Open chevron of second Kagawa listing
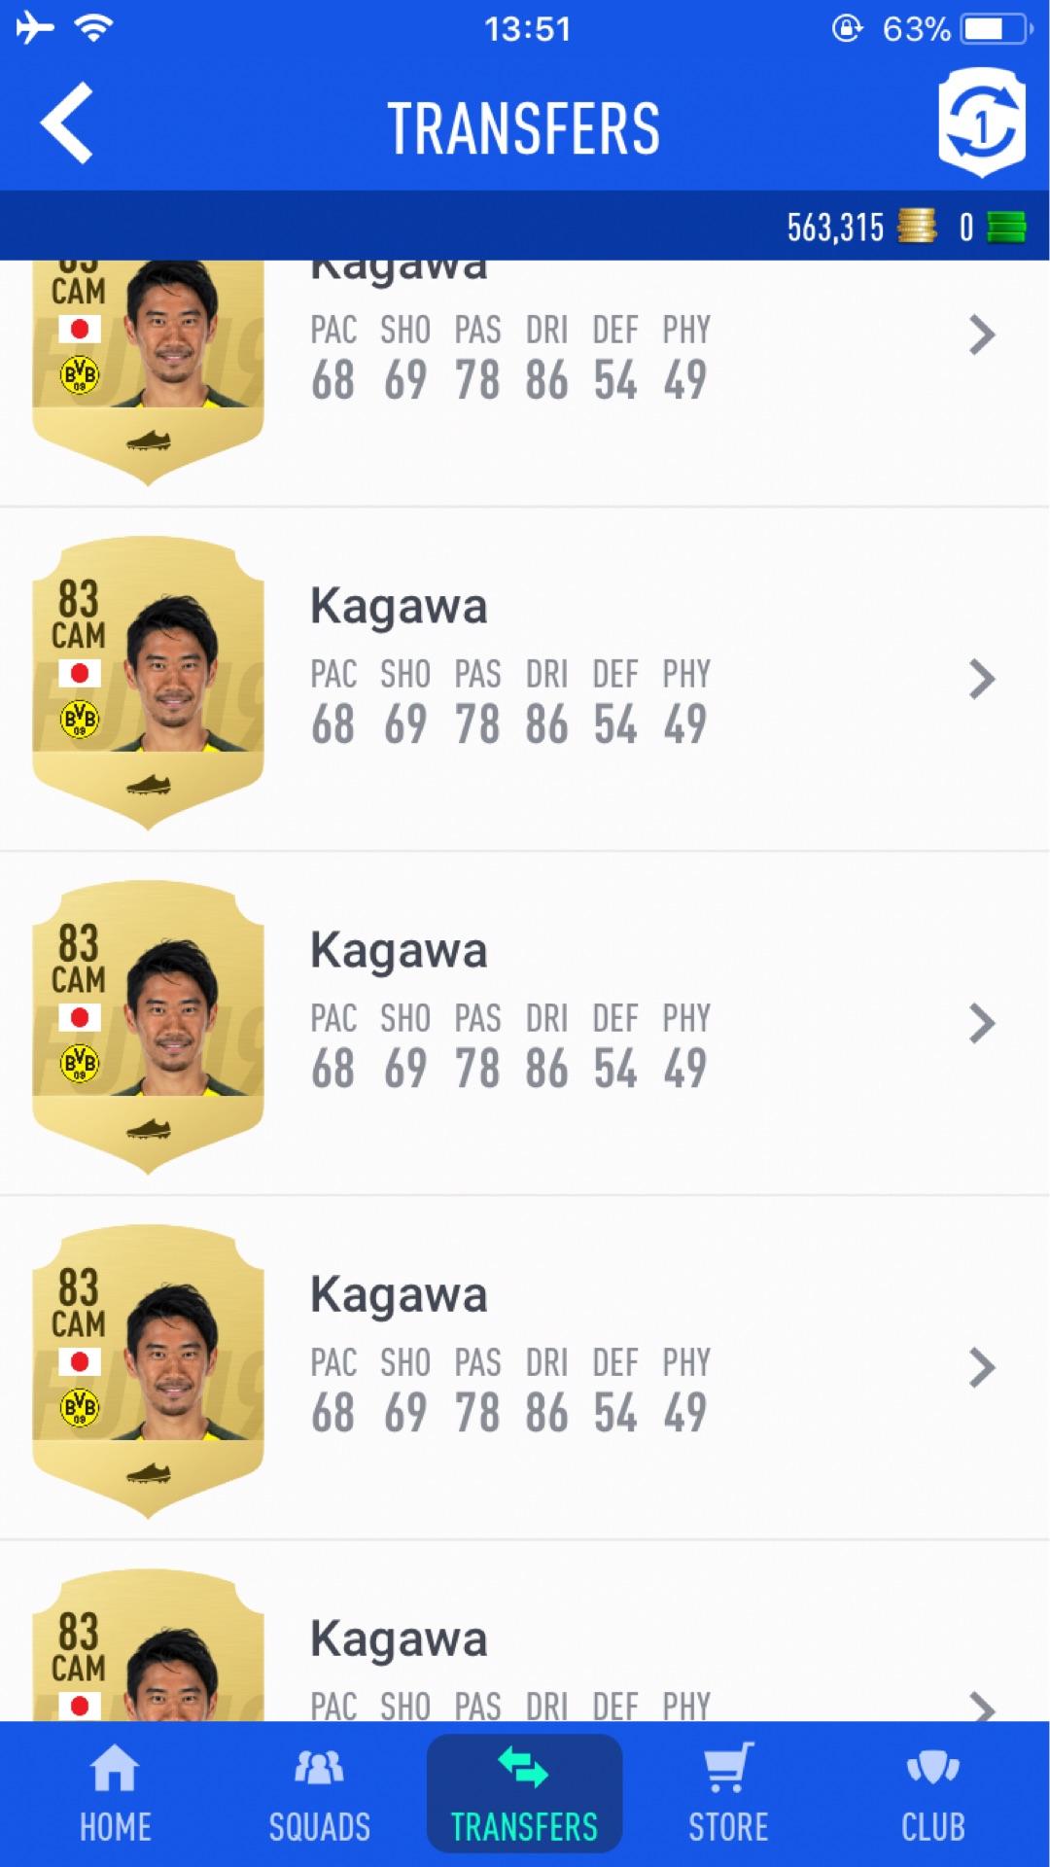 [x=982, y=679]
